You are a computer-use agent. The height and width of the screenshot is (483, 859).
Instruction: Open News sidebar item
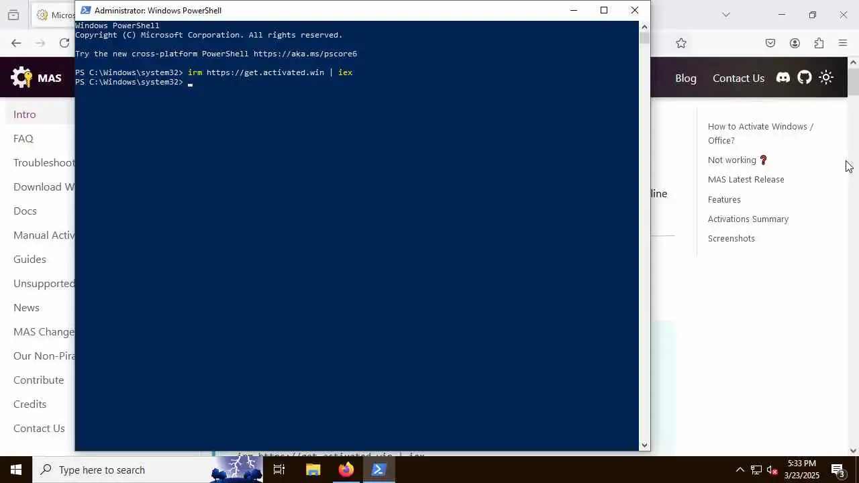(26, 307)
